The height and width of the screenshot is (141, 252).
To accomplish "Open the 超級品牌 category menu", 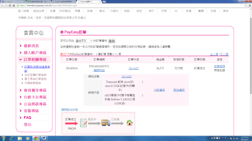I will 39,11.
